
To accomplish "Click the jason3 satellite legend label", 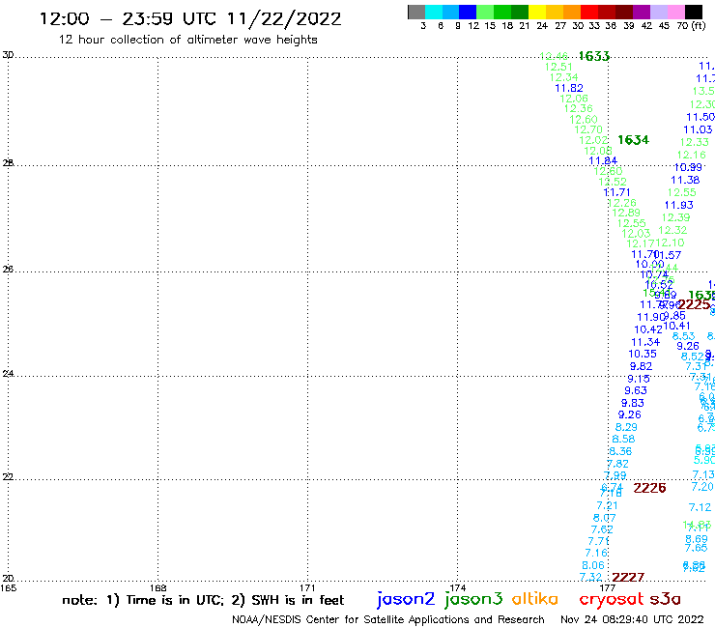I will [x=473, y=599].
